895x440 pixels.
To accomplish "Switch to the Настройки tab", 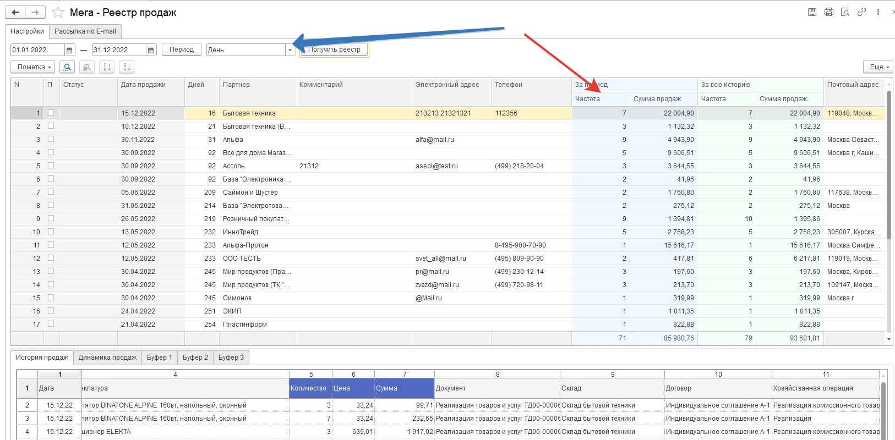I will click(27, 31).
